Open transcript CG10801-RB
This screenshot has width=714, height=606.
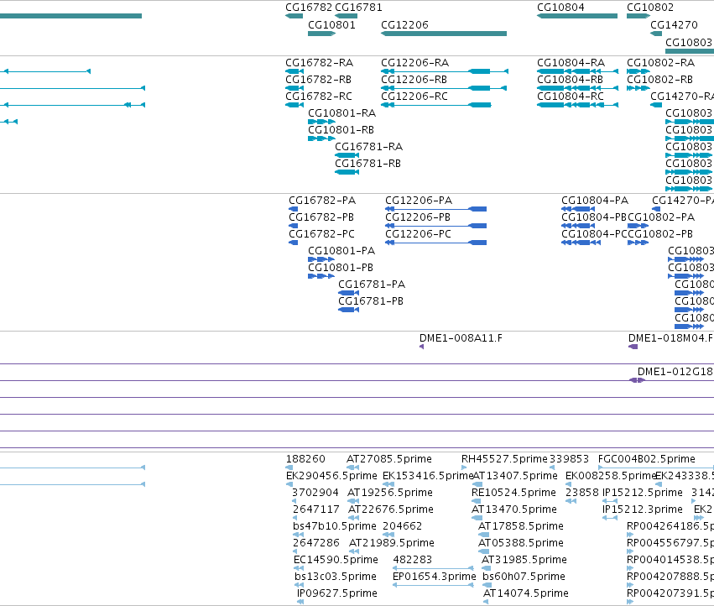coord(341,130)
